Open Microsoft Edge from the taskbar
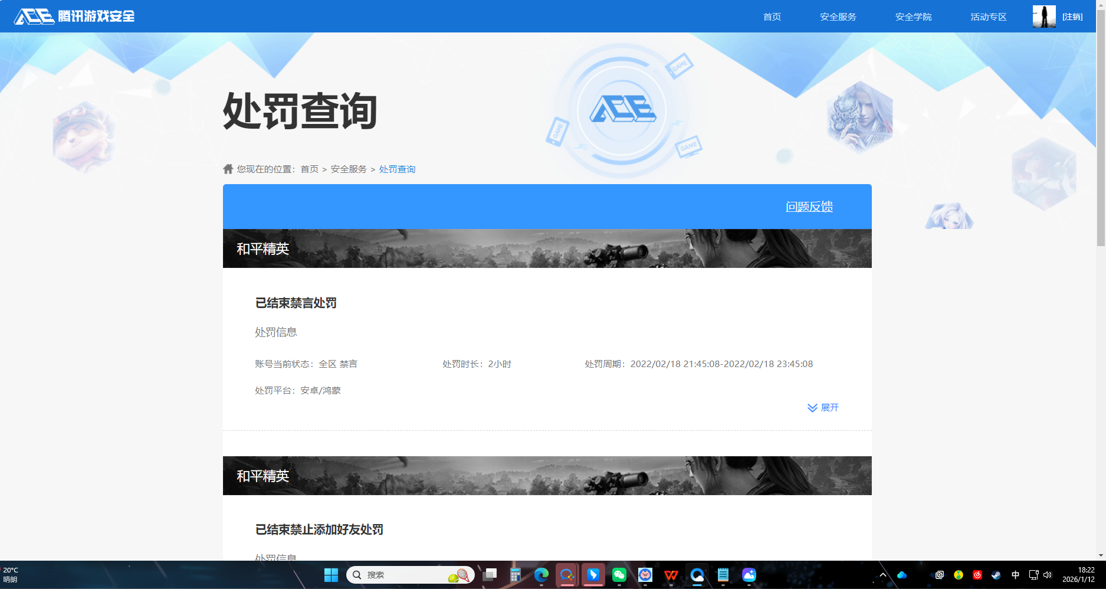Image resolution: width=1106 pixels, height=589 pixels. pyautogui.click(x=540, y=574)
